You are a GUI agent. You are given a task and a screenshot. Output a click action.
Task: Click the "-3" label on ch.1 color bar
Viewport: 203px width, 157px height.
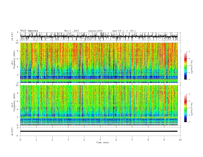point(189,52)
